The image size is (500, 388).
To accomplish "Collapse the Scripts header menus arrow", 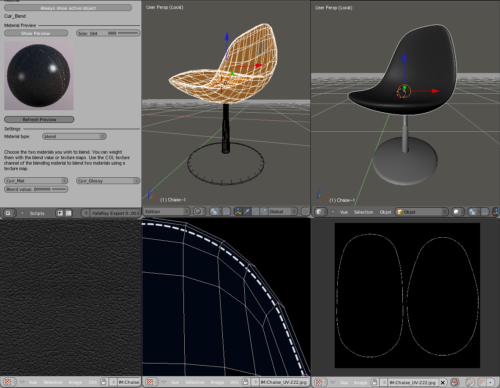I will [x=22, y=213].
